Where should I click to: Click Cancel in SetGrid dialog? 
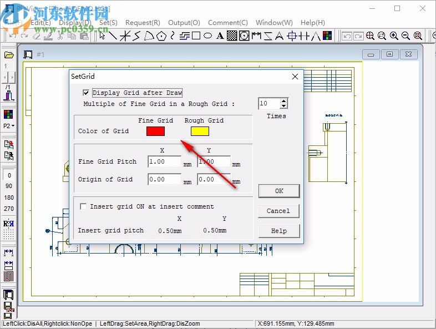[x=279, y=211]
